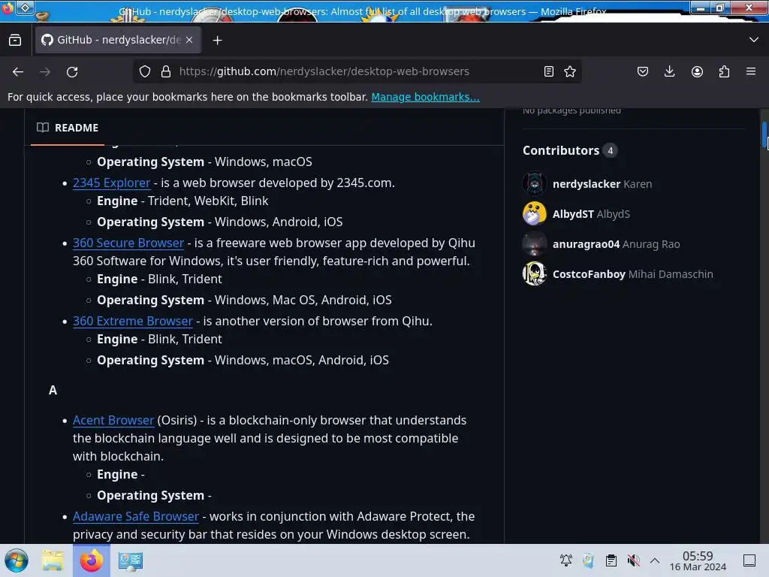769x577 pixels.
Task: Click the show desktop button
Action: [749, 560]
